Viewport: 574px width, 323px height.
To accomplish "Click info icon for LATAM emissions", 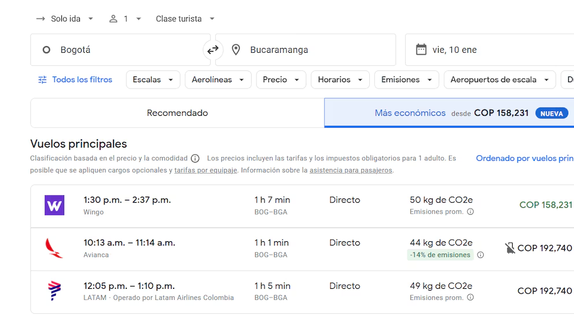I will 470,298.
